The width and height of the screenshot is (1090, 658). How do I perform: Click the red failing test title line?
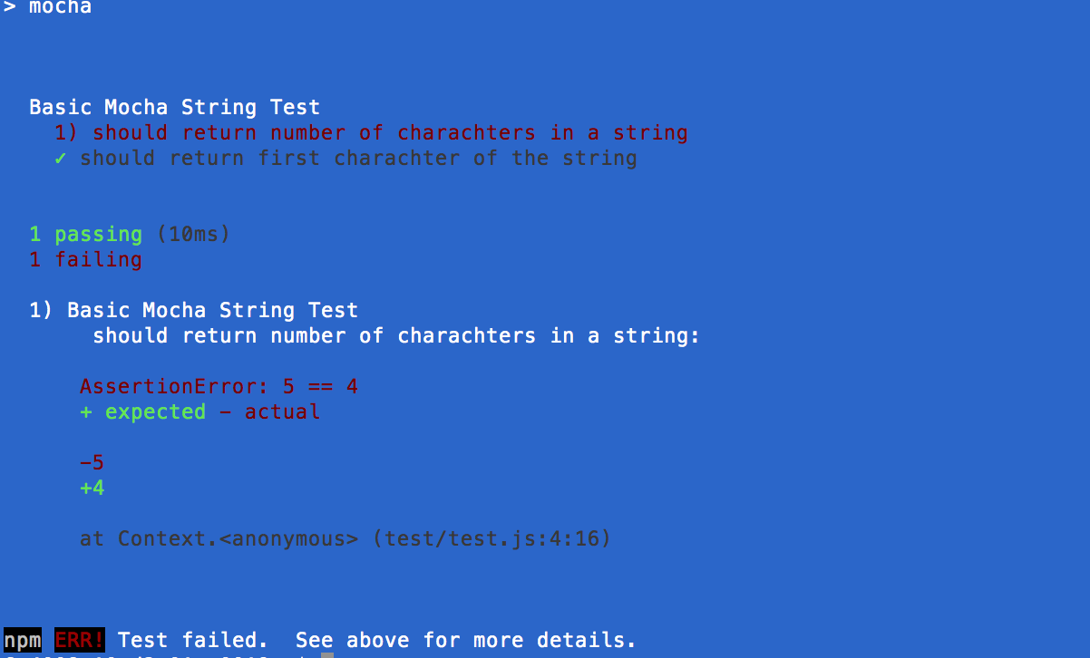pos(371,133)
